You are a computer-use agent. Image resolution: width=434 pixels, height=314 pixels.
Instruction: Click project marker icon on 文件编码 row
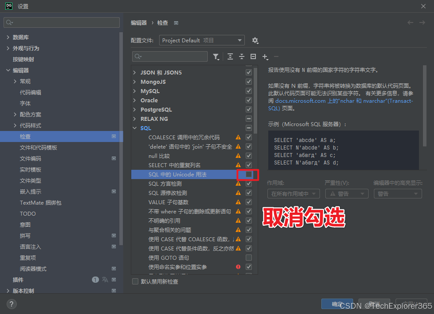point(114,158)
